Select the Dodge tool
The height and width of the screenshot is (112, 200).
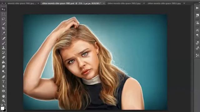coord(3,72)
